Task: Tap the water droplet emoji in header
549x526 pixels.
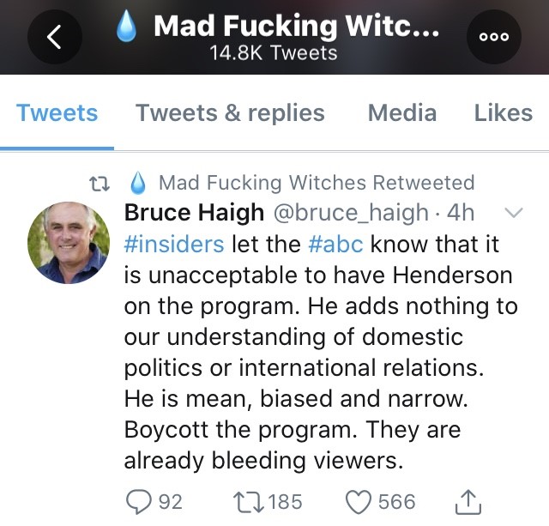Action: point(128,28)
